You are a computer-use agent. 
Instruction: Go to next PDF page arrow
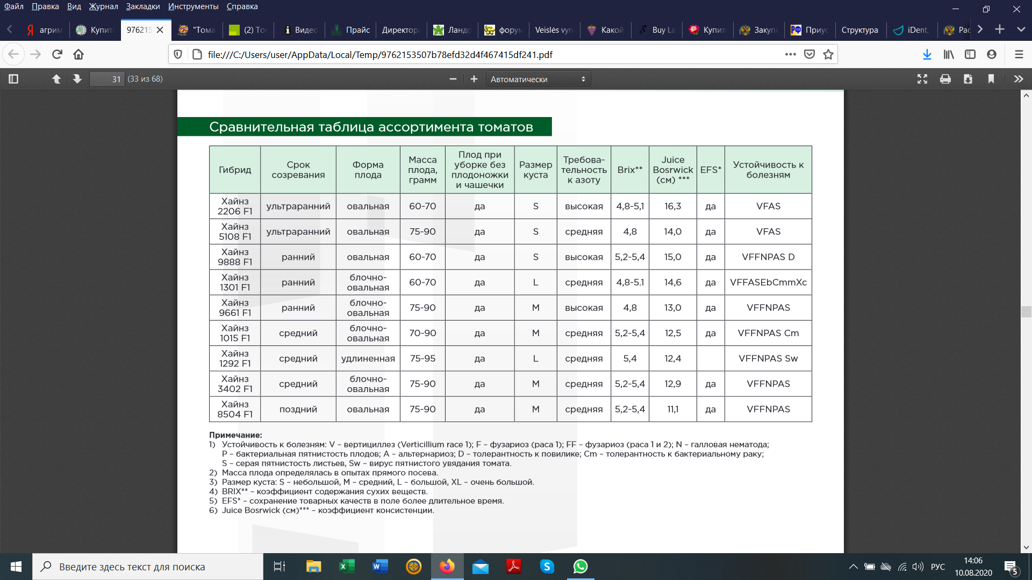coord(77,79)
